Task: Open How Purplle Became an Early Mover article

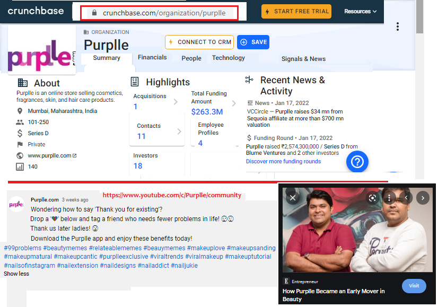Action: 334,295
